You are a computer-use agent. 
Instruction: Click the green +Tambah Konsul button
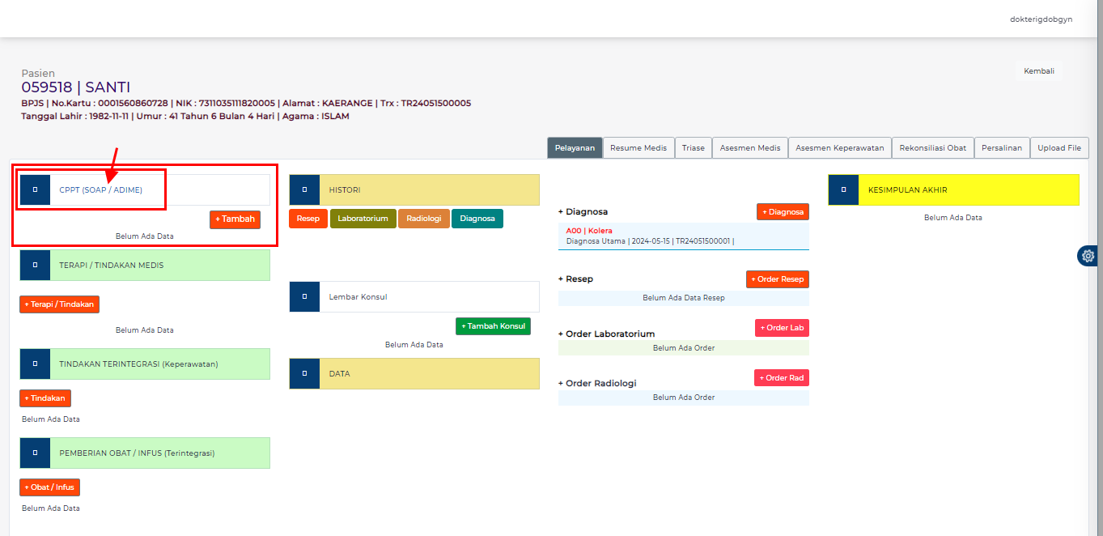coord(493,326)
